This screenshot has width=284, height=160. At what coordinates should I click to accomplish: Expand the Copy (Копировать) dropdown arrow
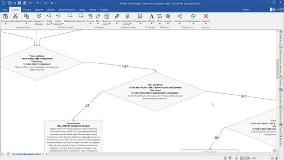[27, 24]
